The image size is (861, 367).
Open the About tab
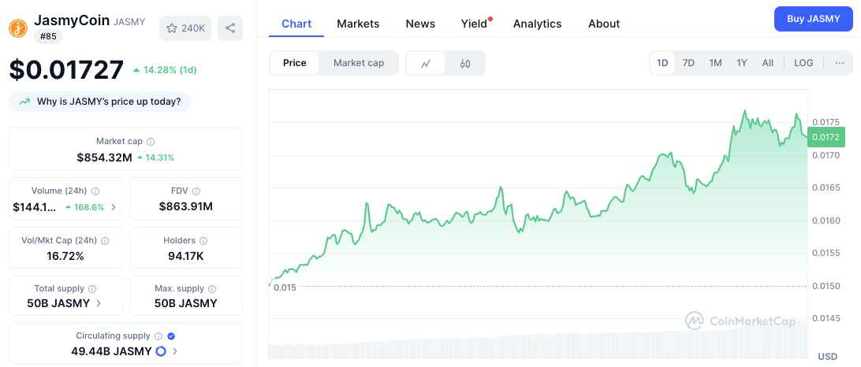pos(604,24)
